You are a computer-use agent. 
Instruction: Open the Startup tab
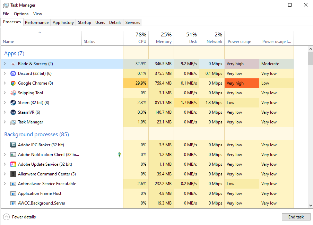85,23
